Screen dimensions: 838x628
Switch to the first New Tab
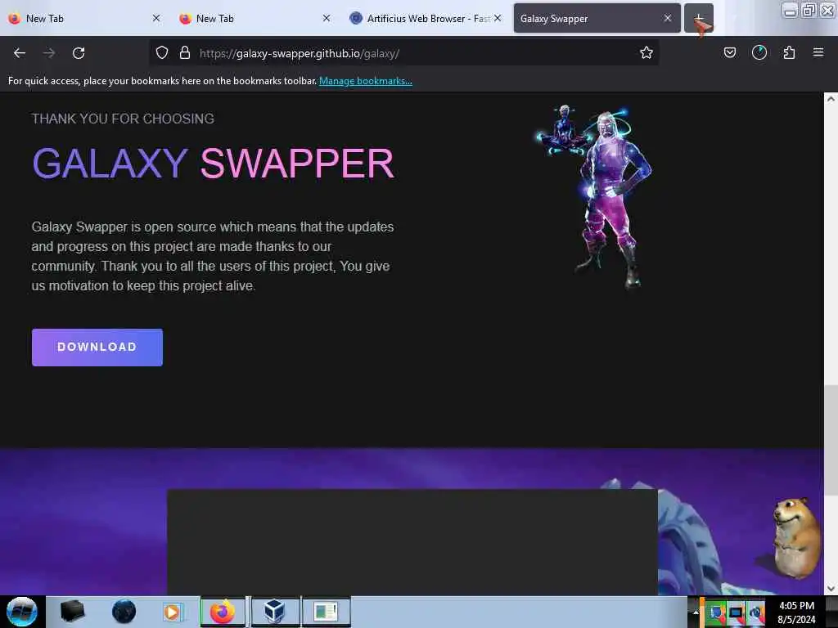80,18
